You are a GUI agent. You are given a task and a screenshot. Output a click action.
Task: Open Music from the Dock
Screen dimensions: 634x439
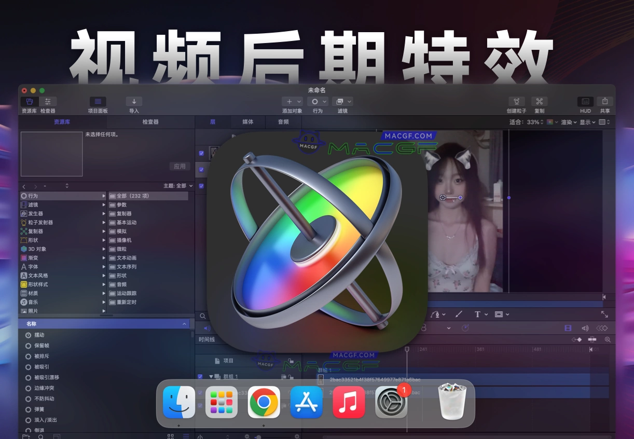coord(349,402)
